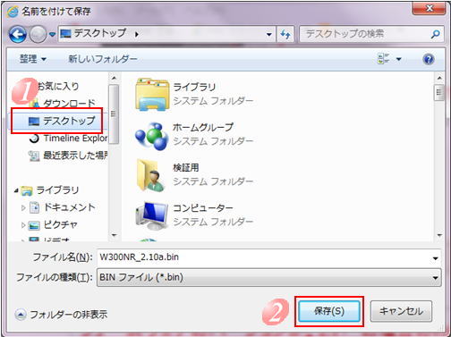Screen dimensions: 451x337
Task: Click 新しいフォルダー in the toolbar
Action: [103, 59]
